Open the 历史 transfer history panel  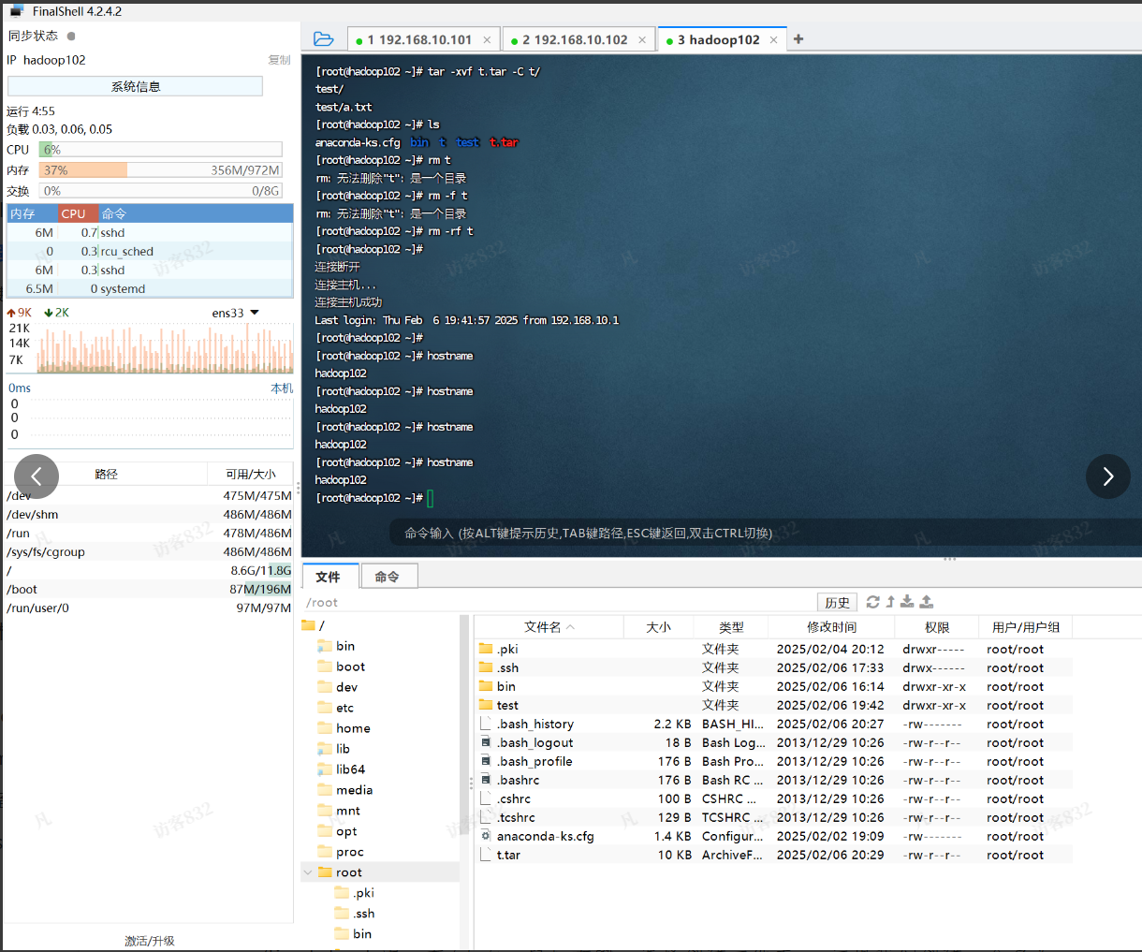837,602
